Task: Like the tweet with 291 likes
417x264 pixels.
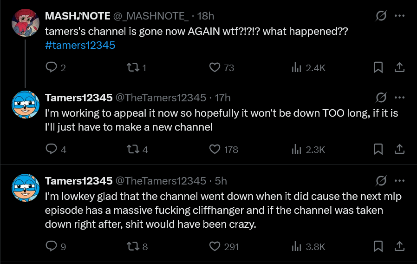Action: (x=215, y=246)
